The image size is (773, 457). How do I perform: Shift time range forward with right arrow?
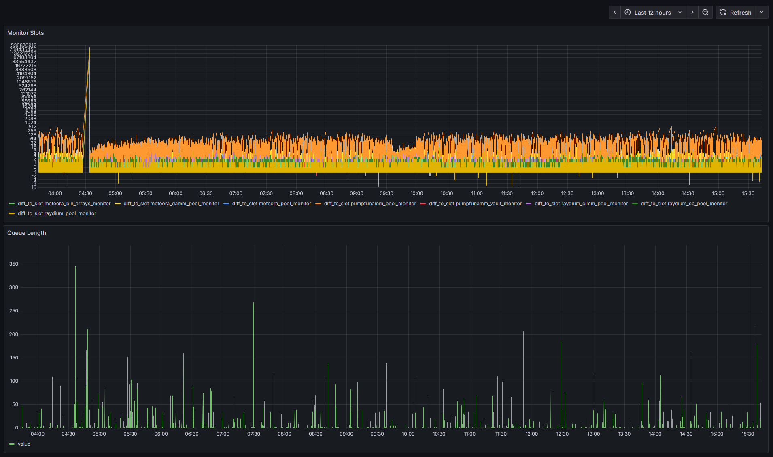(692, 12)
